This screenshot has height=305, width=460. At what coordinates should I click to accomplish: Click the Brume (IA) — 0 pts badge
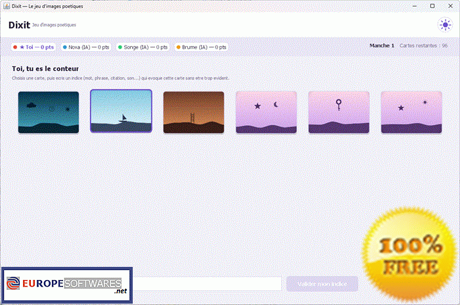pos(201,47)
